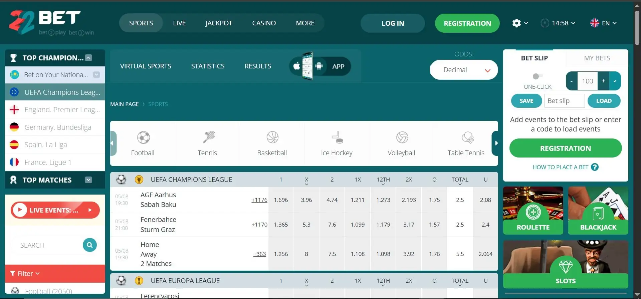
Task: Open settings gear icon in header
Action: (x=516, y=23)
